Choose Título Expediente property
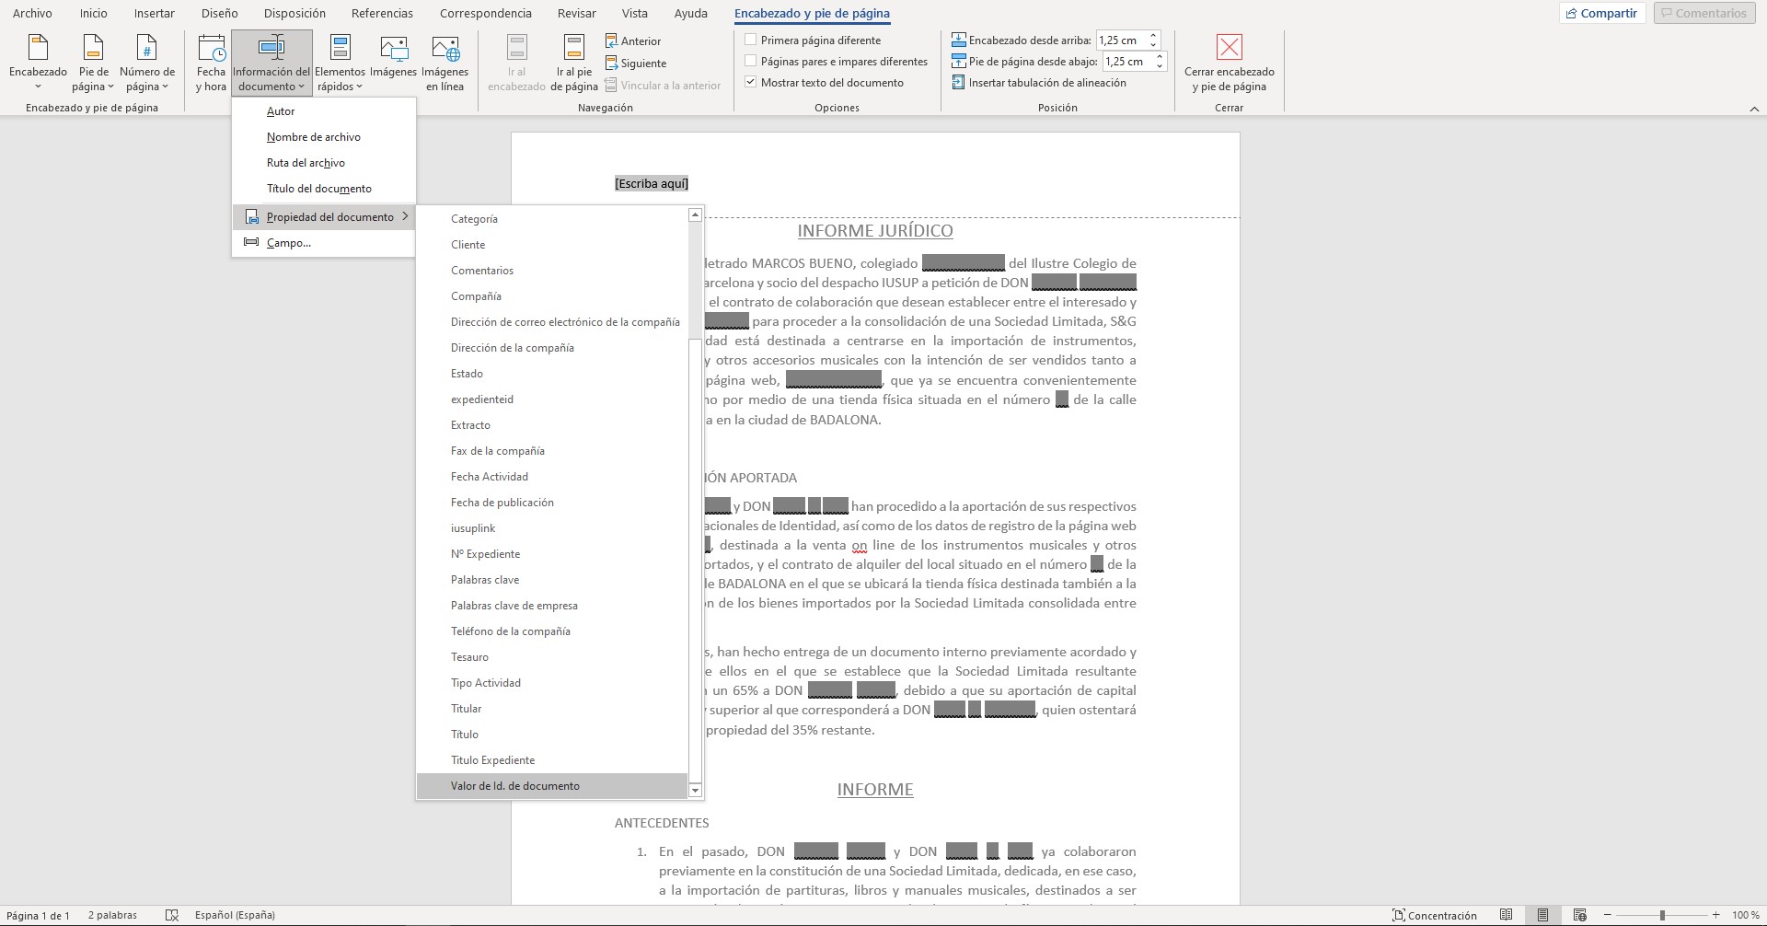Image resolution: width=1767 pixels, height=926 pixels. (x=552, y=760)
